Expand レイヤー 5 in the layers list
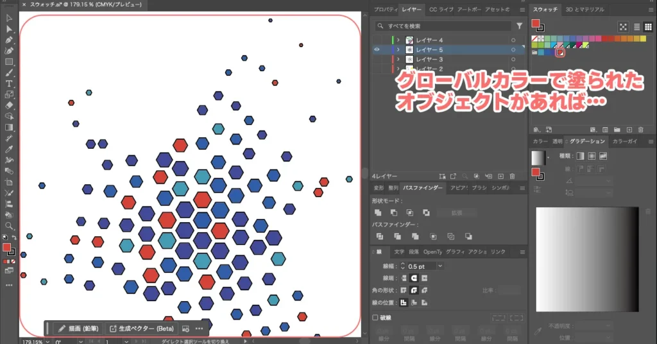The image size is (657, 344). point(398,49)
